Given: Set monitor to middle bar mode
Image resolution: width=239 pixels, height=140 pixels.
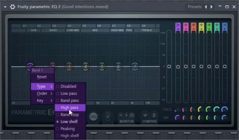Looking at the screenshot, I should (126, 115).
